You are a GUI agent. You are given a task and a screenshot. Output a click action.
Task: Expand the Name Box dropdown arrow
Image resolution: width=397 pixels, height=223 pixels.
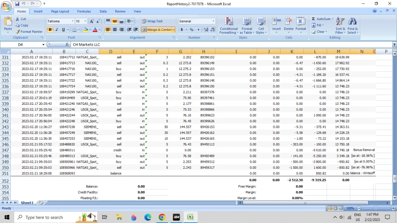tap(43, 45)
